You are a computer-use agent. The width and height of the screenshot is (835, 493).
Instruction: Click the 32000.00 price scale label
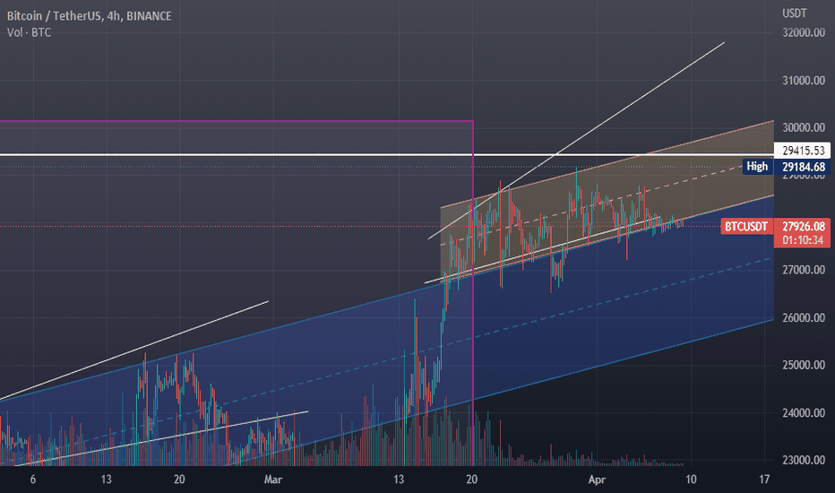pos(803,32)
